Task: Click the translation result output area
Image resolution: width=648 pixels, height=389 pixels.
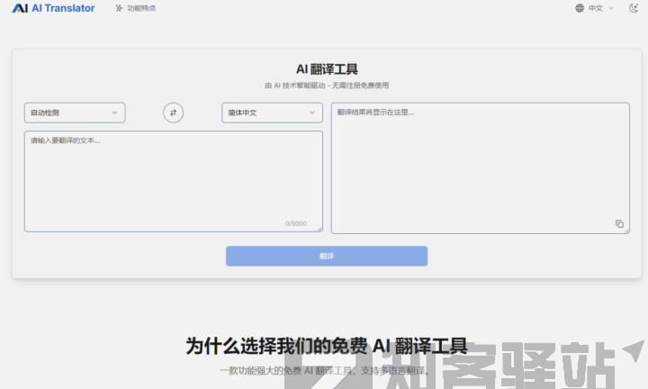Action: [481, 168]
